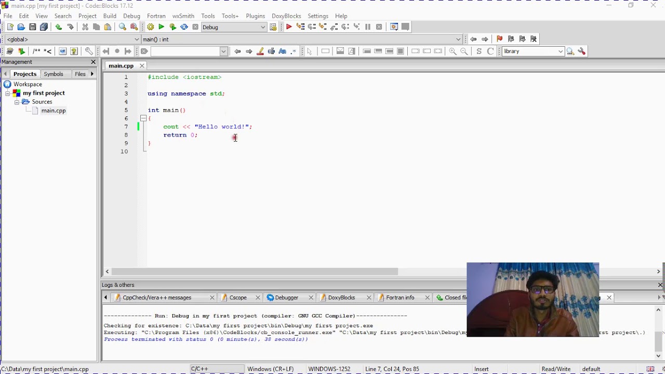Screen dimensions: 665x374
Task: Open debugging windows dropdown icon
Action: [394, 27]
